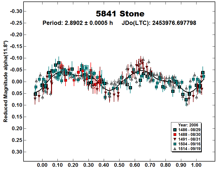Click x-axis tick label "0.90"
Image resolution: width=218 pixels, height=169 pixels.
pos(181,165)
